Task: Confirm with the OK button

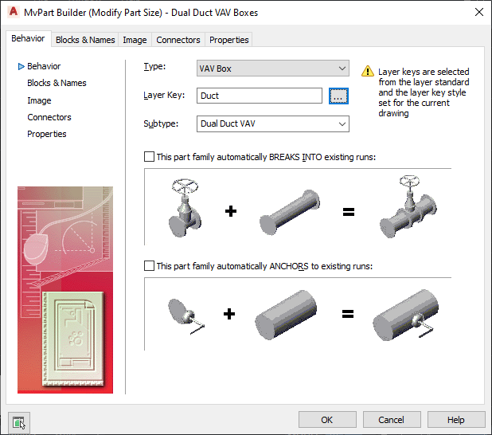Action: pos(327,420)
